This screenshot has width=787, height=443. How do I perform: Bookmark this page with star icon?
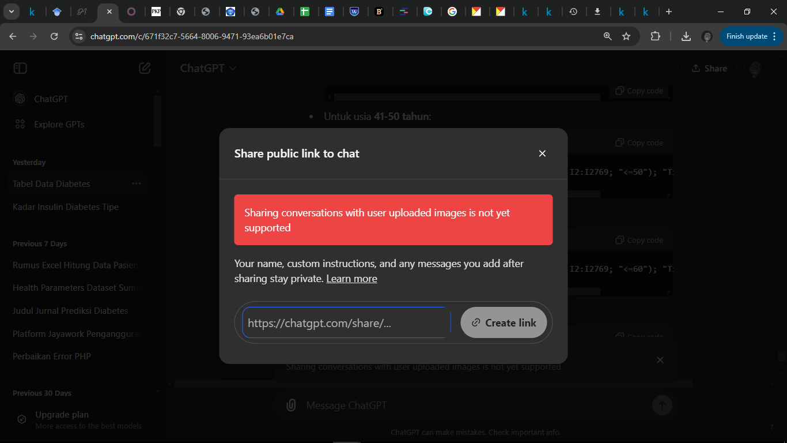coord(626,36)
